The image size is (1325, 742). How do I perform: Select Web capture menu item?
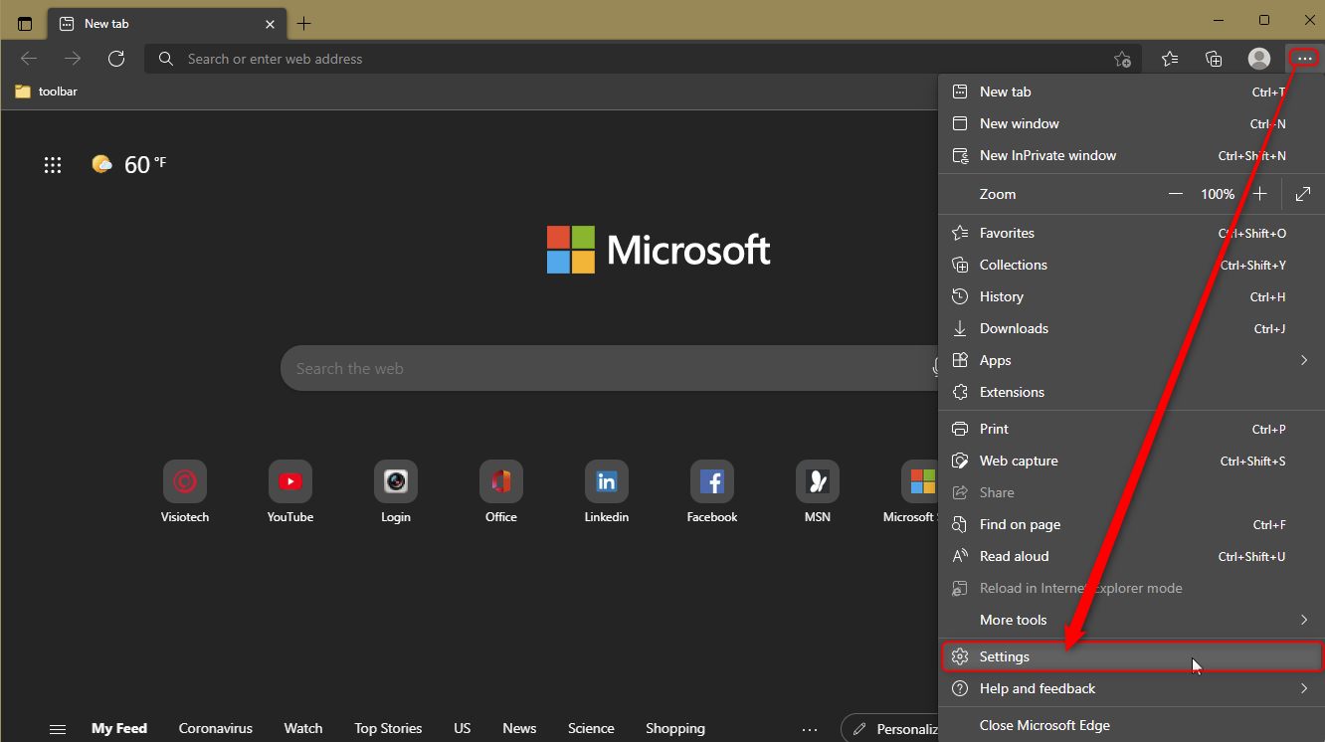coord(1132,461)
